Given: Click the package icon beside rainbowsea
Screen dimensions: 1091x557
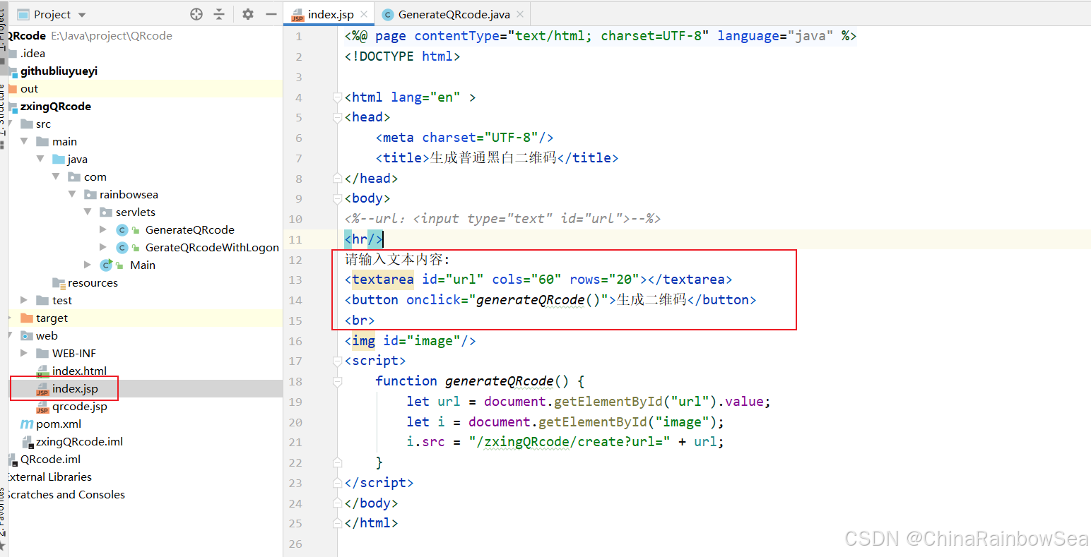Looking at the screenshot, I should coord(90,195).
